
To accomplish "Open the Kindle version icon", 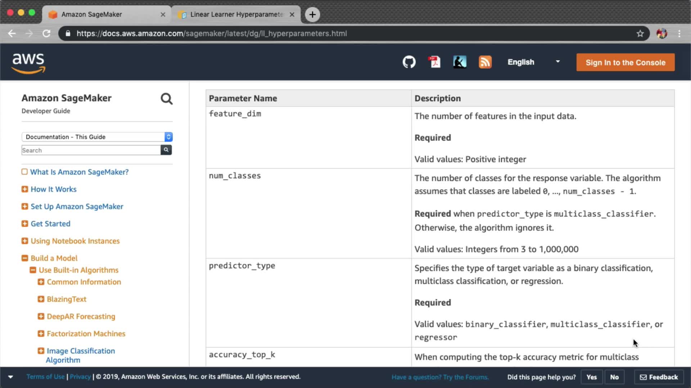I will pos(460,62).
